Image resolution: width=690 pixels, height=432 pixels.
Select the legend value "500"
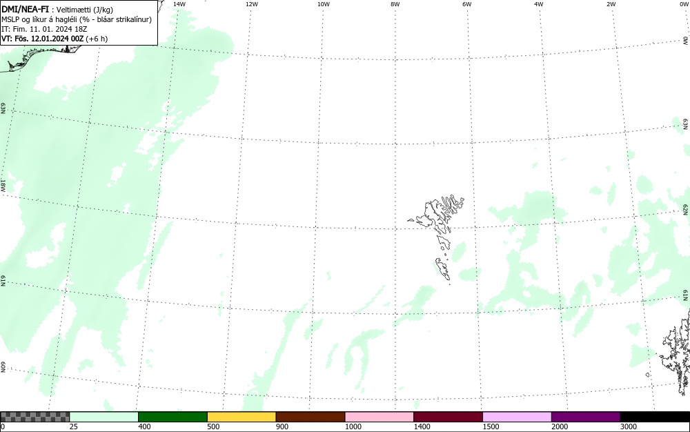click(x=213, y=426)
